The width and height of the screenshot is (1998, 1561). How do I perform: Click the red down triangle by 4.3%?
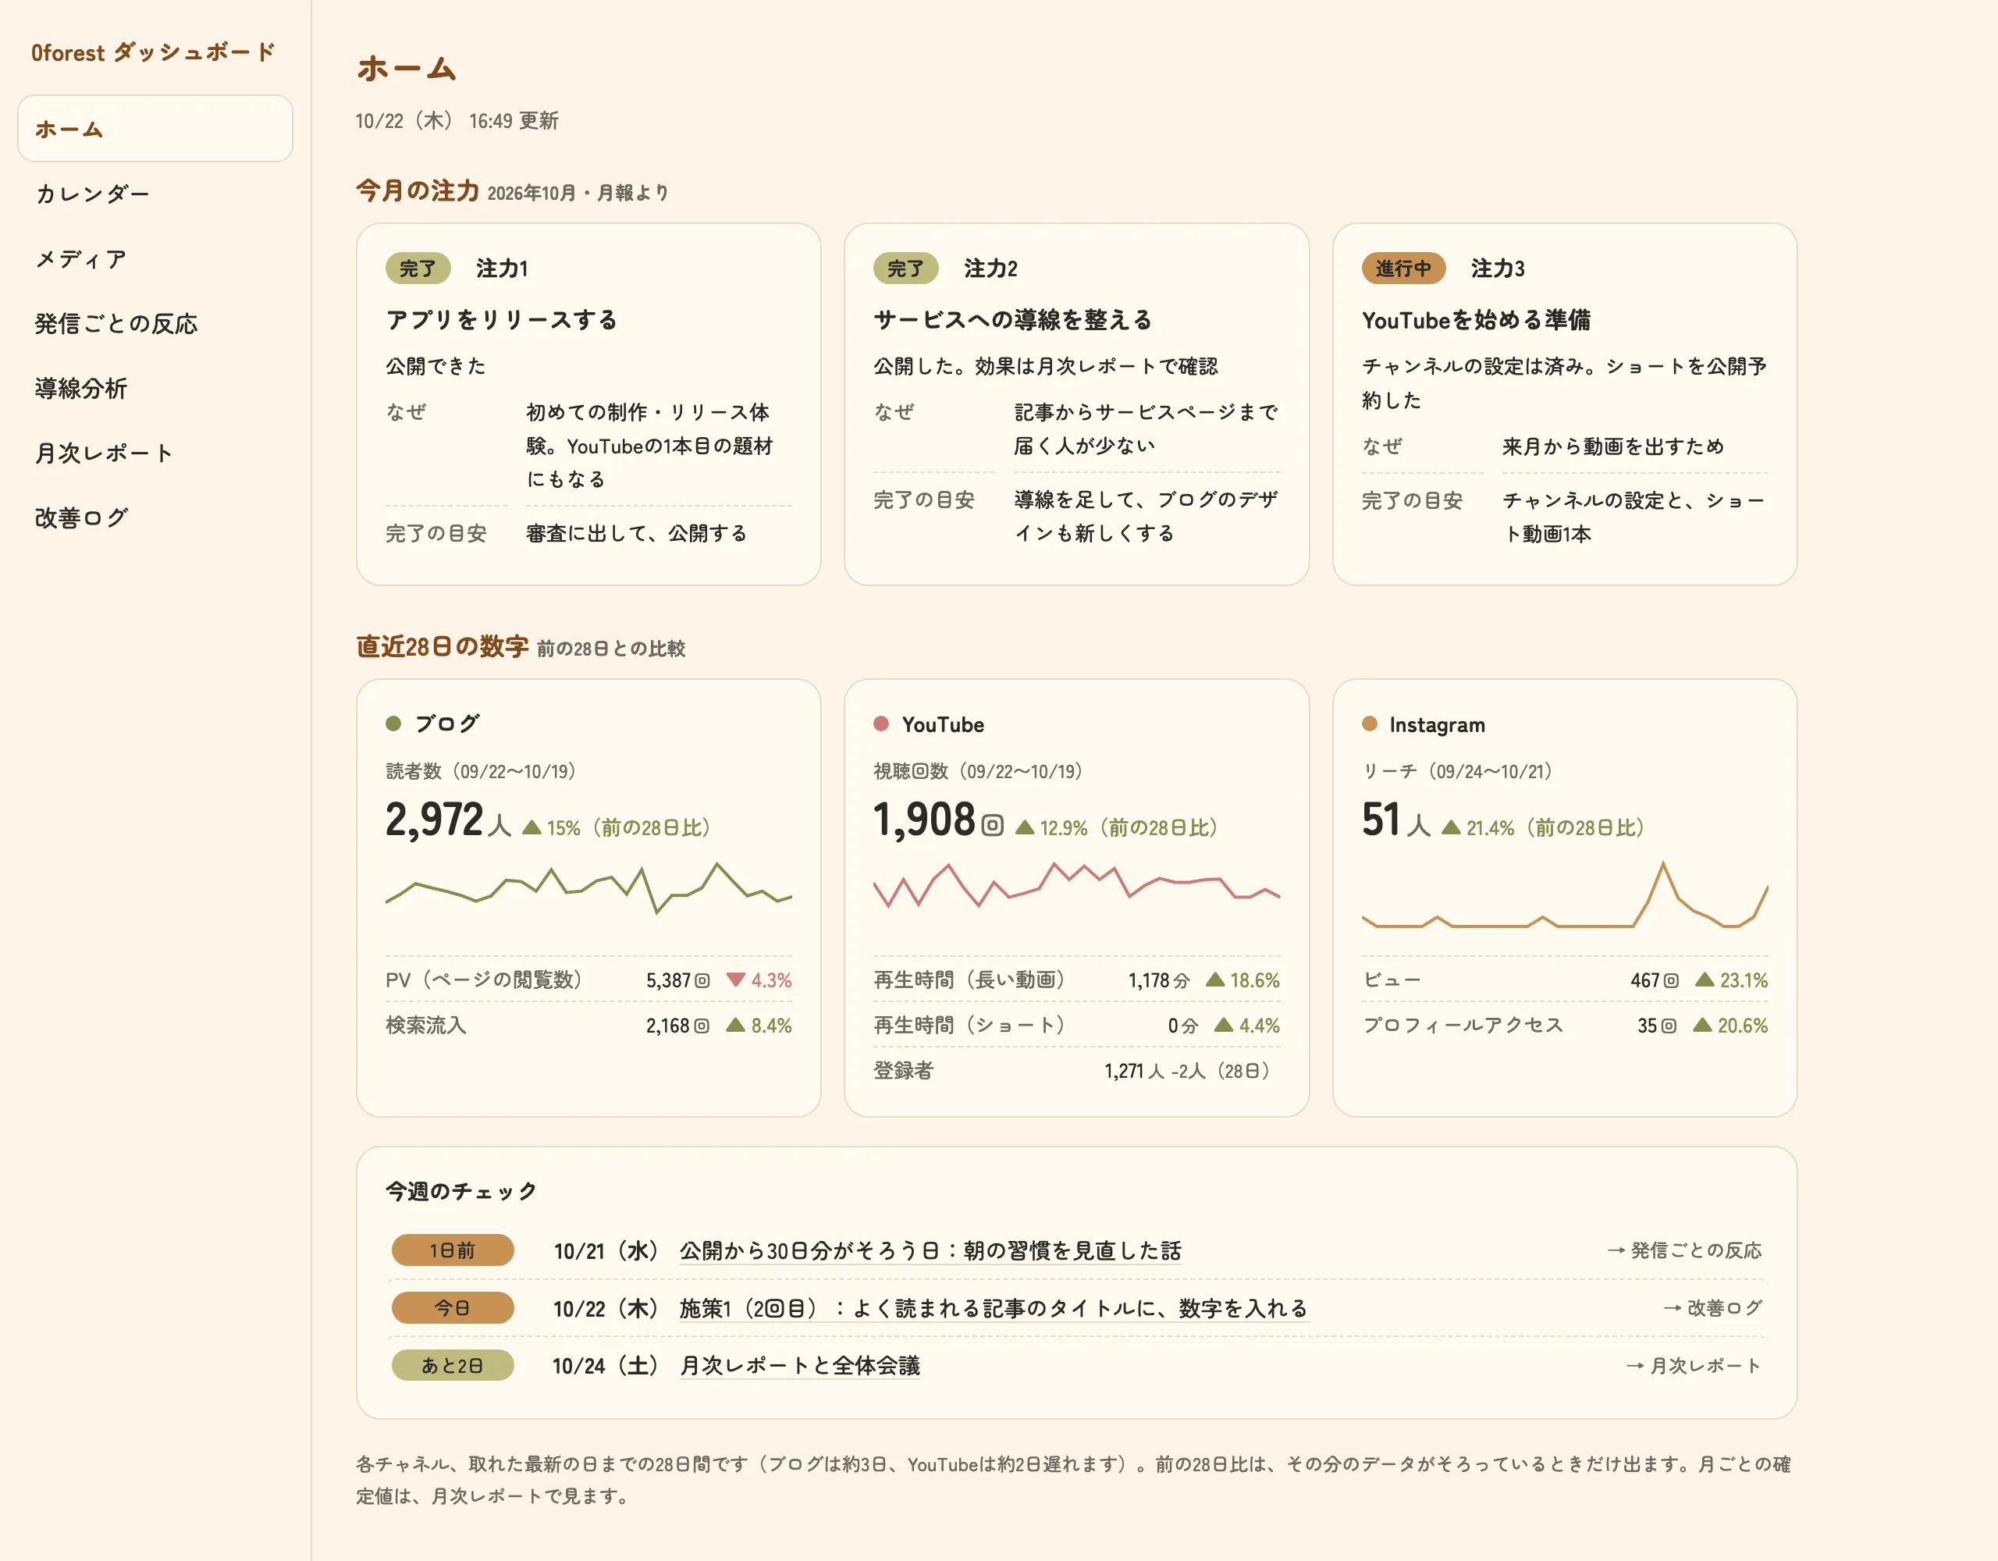(x=735, y=980)
